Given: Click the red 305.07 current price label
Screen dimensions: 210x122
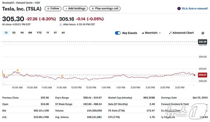Looking at the screenshot, I should 202,75.
